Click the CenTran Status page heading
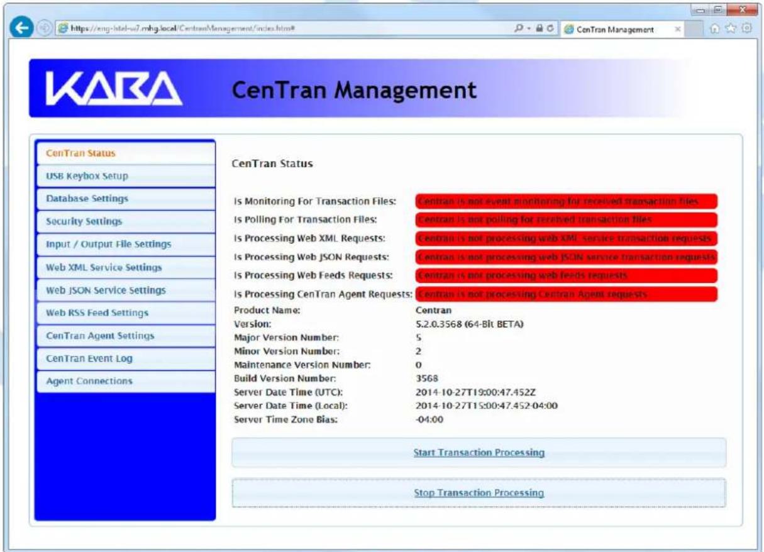The height and width of the screenshot is (552, 764). click(272, 163)
